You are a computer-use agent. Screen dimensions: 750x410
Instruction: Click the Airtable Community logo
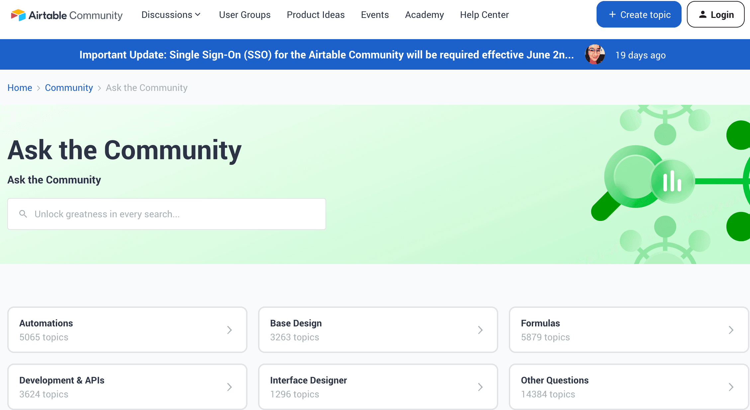(x=67, y=15)
